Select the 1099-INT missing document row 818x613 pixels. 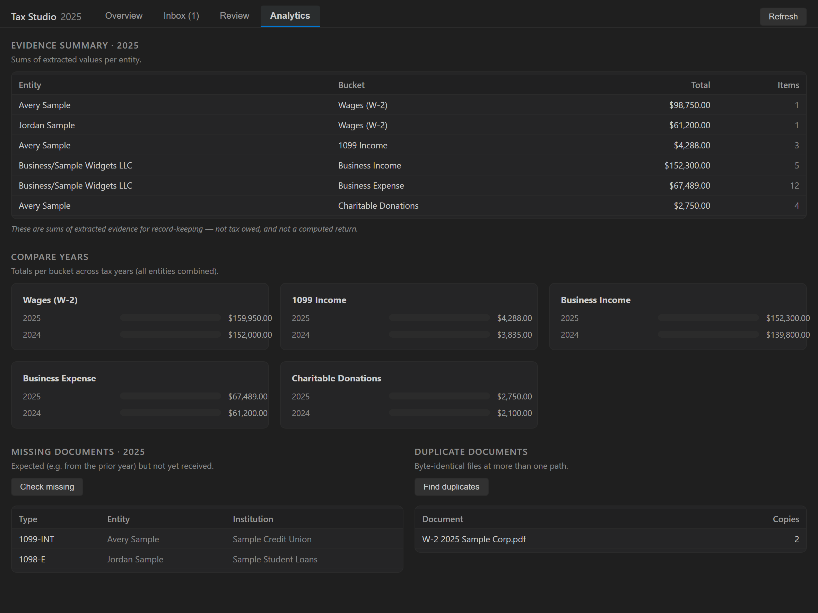(x=207, y=539)
